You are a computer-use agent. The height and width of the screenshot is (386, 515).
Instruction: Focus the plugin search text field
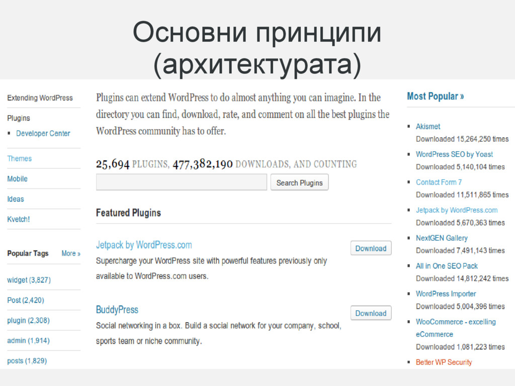[x=181, y=182]
